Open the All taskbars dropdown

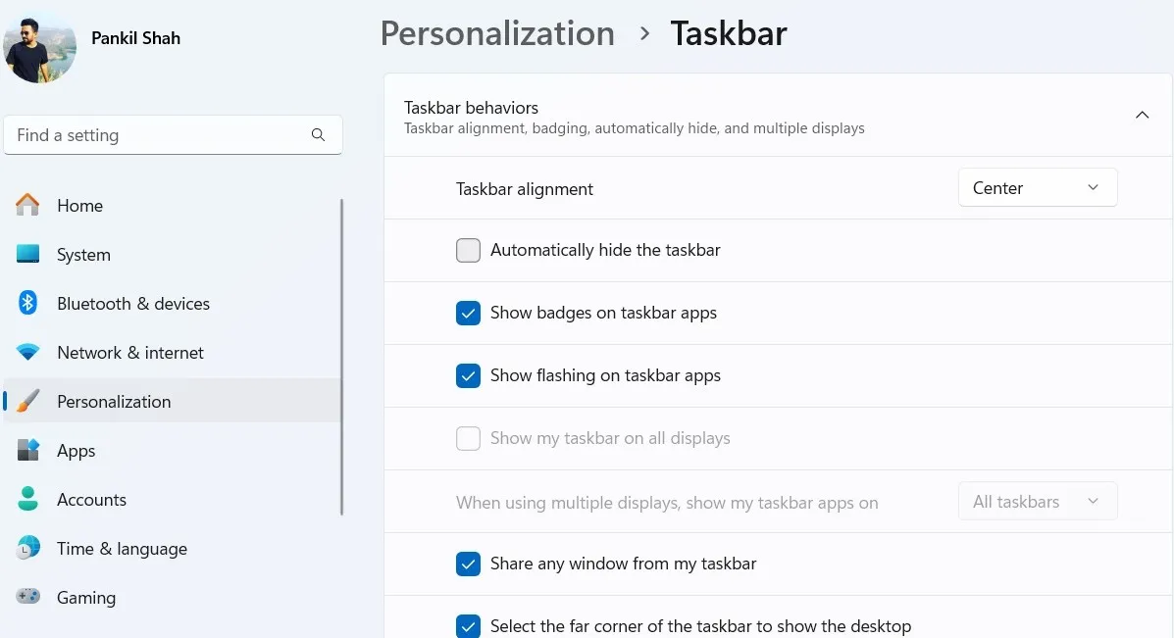coord(1037,501)
